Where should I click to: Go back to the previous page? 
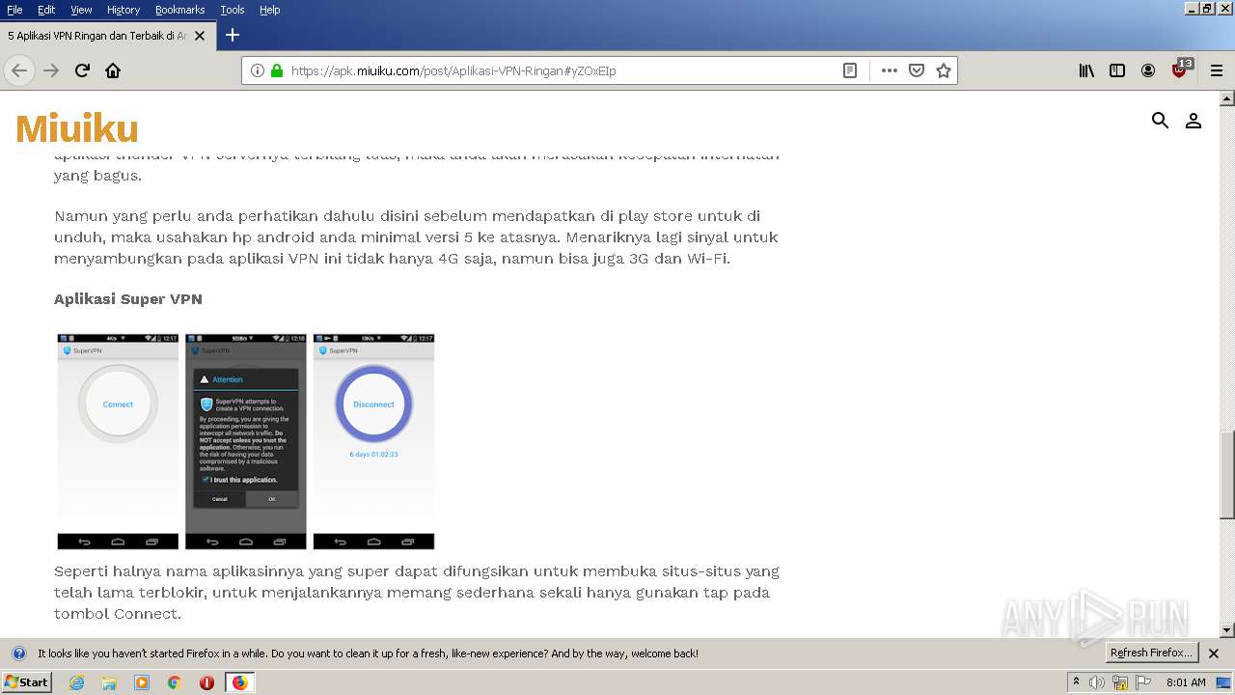tap(19, 70)
